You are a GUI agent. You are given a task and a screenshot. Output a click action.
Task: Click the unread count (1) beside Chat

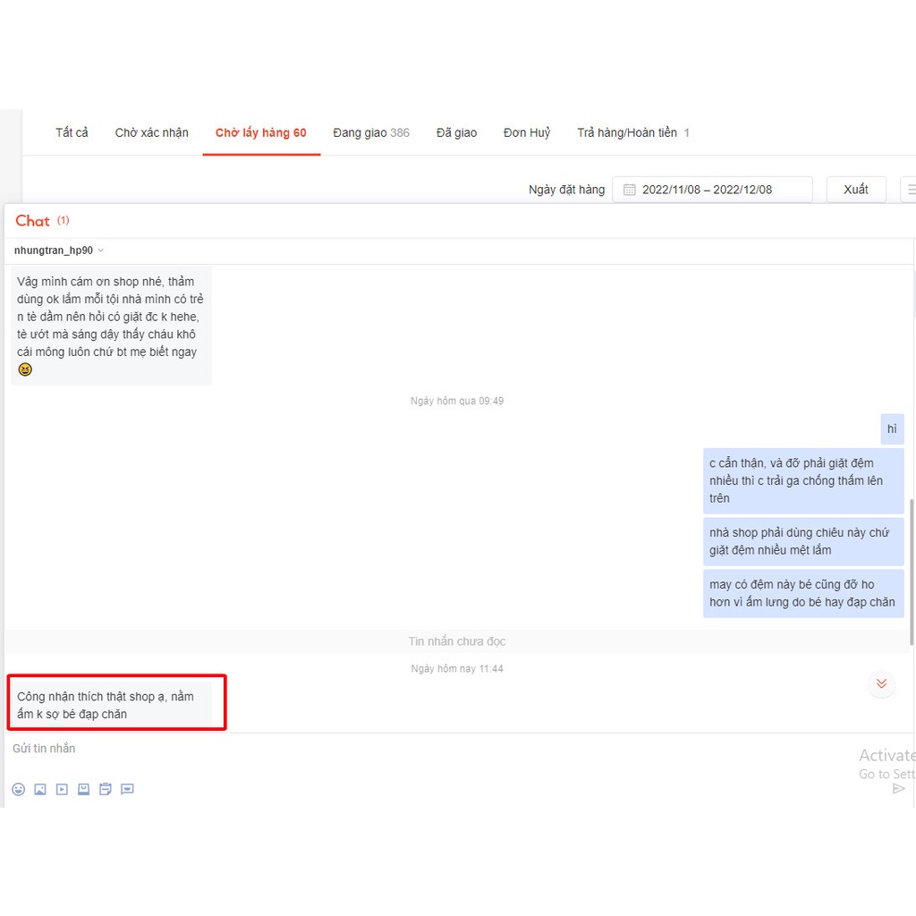coord(64,220)
